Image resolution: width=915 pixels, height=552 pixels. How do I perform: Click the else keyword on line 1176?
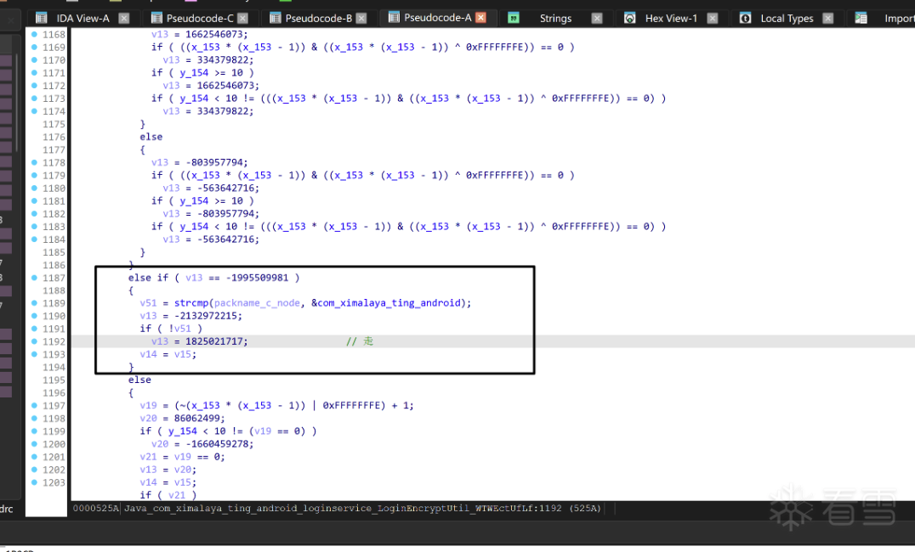[x=151, y=137]
